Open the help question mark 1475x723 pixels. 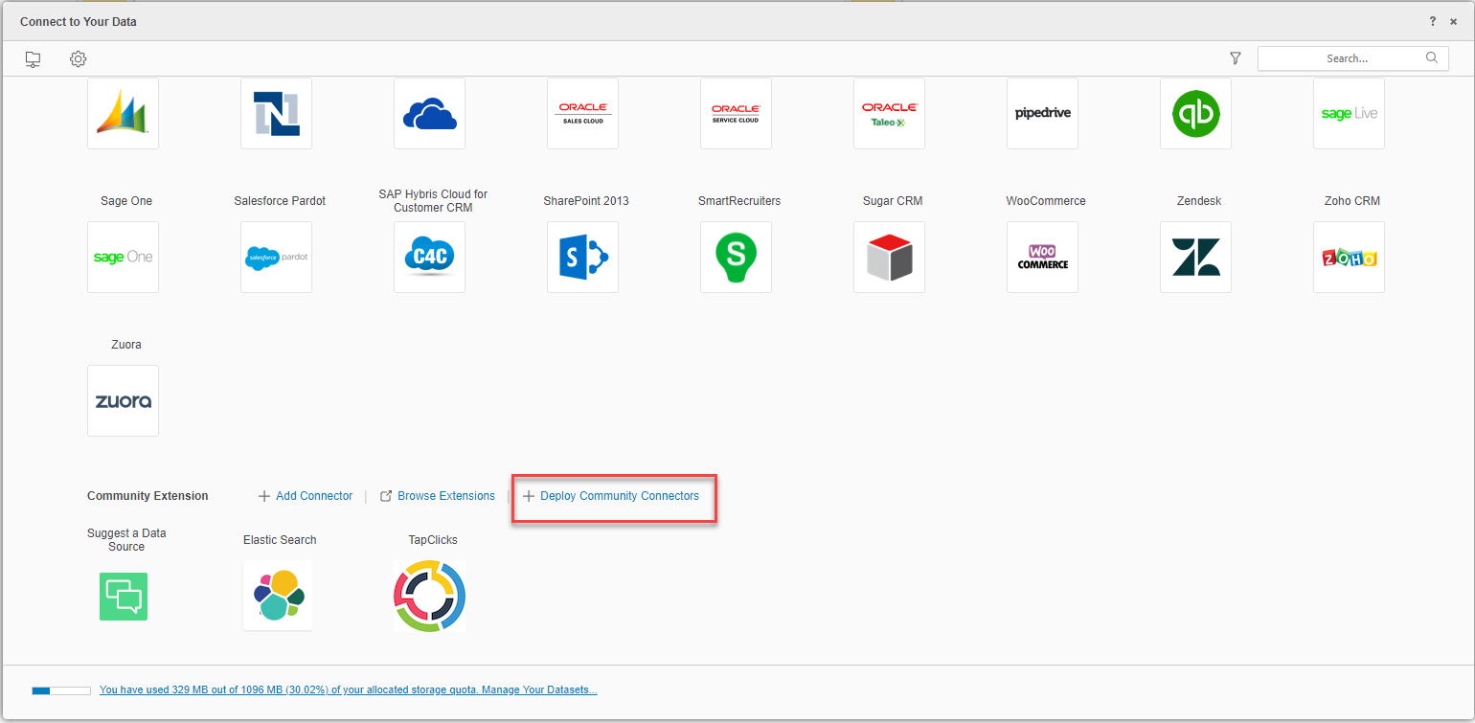(x=1433, y=21)
